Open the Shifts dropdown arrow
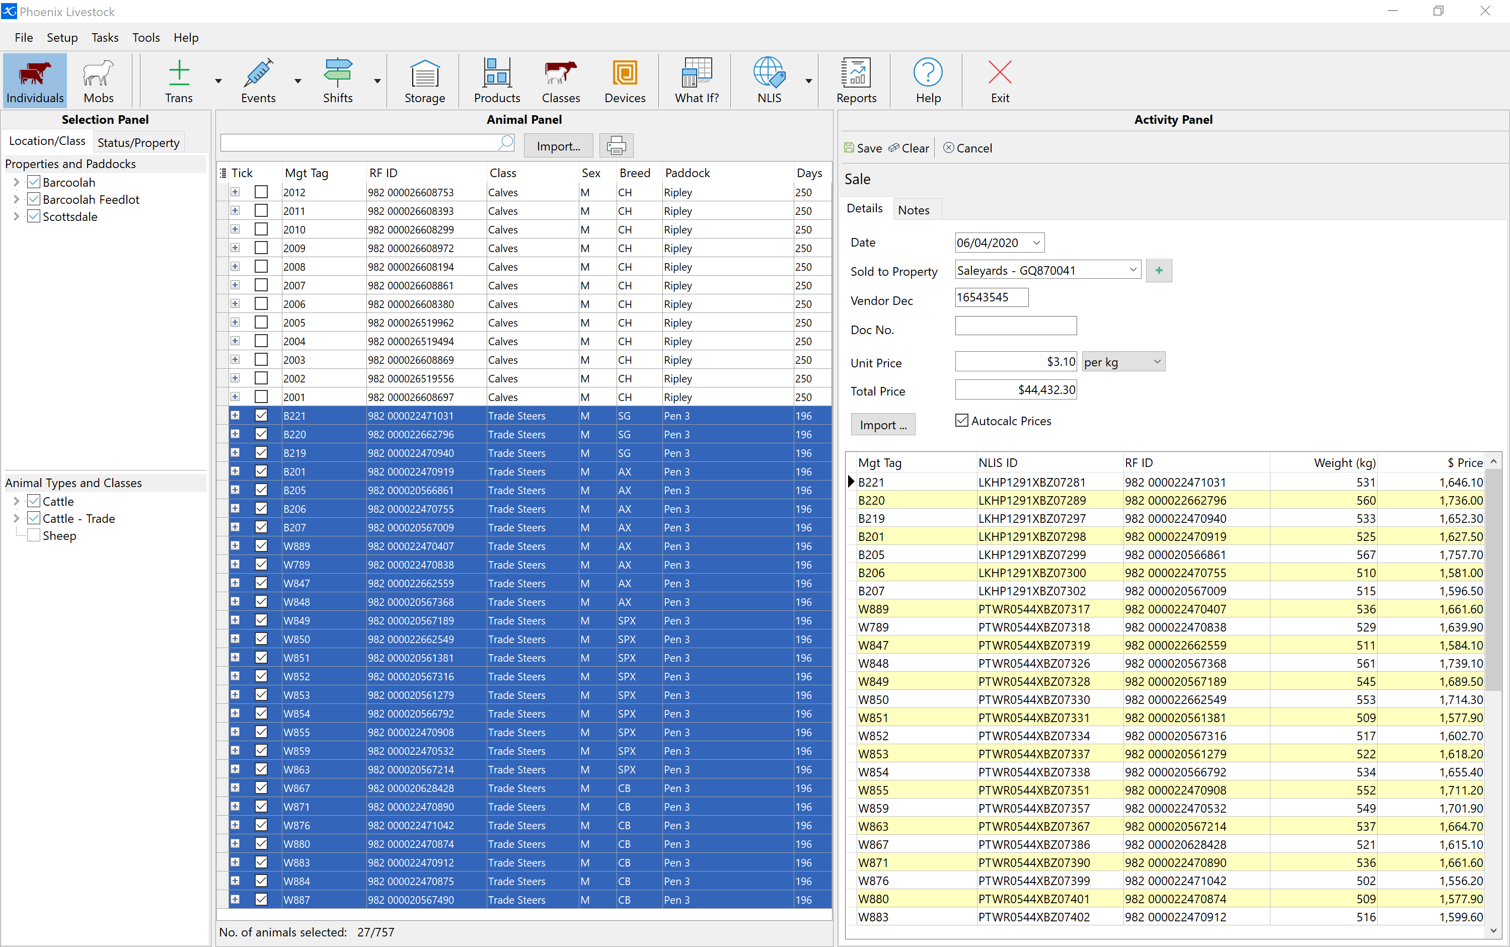1510x947 pixels. tap(377, 82)
